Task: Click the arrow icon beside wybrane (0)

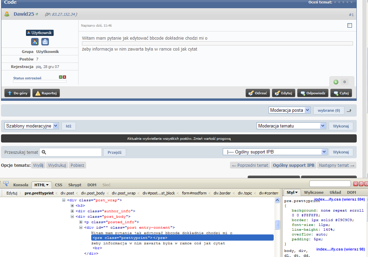Action: click(x=349, y=111)
